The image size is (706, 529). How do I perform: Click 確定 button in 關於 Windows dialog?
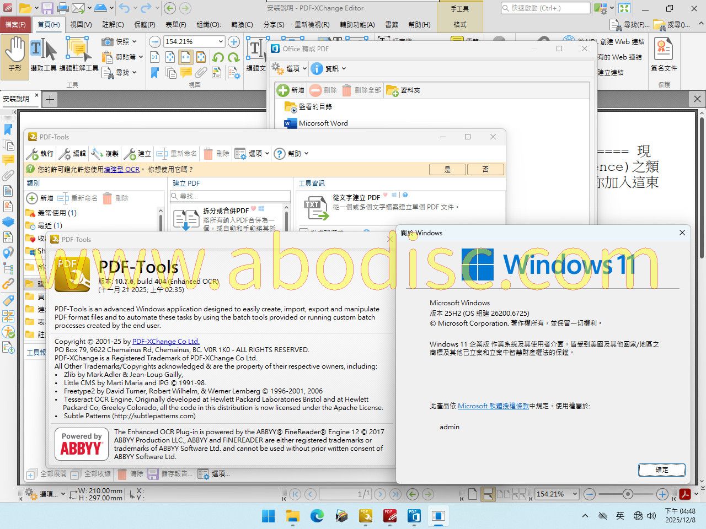pyautogui.click(x=661, y=470)
